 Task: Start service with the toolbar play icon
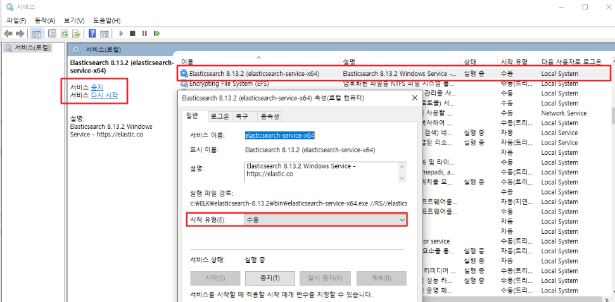121,33
